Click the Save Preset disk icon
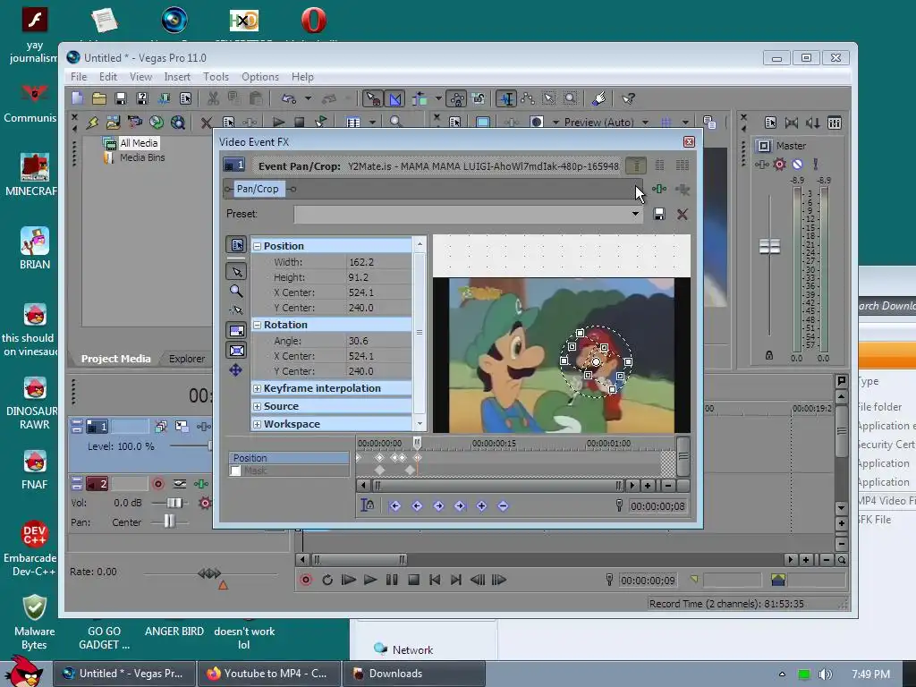916x687 pixels. (659, 214)
